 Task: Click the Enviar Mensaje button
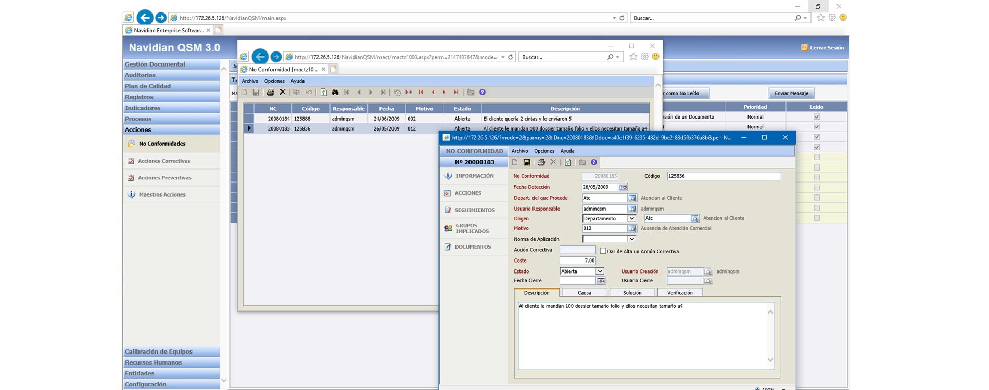[791, 94]
